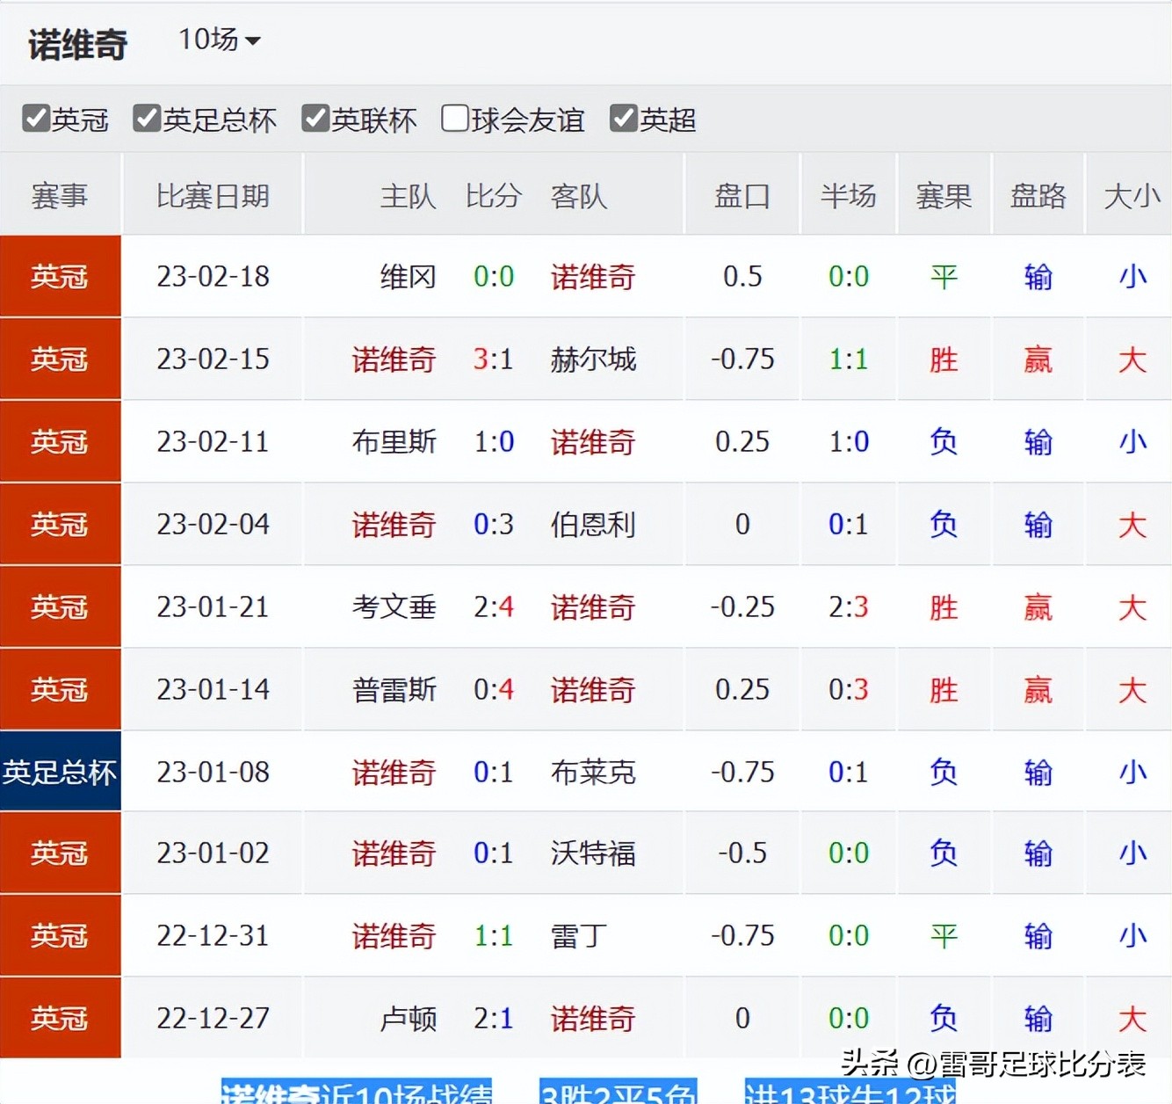The width and height of the screenshot is (1172, 1104).
Task: Click the 卢顿 home team entry
Action: pos(408,1019)
